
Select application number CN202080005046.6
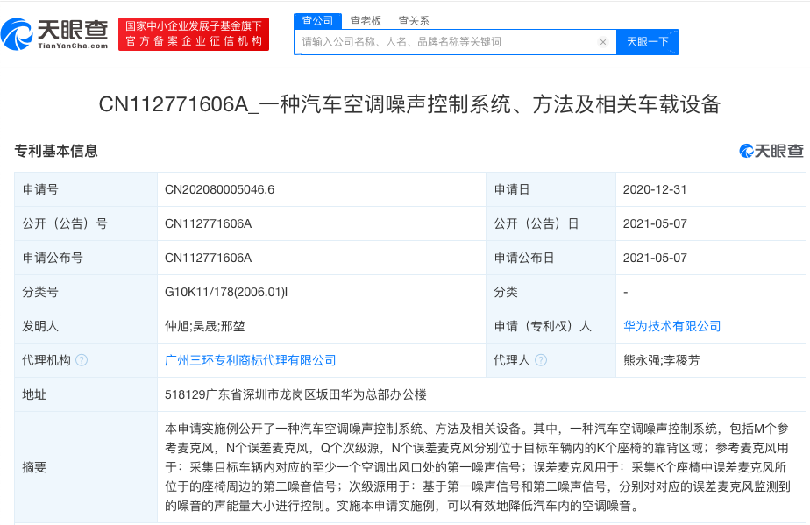219,189
